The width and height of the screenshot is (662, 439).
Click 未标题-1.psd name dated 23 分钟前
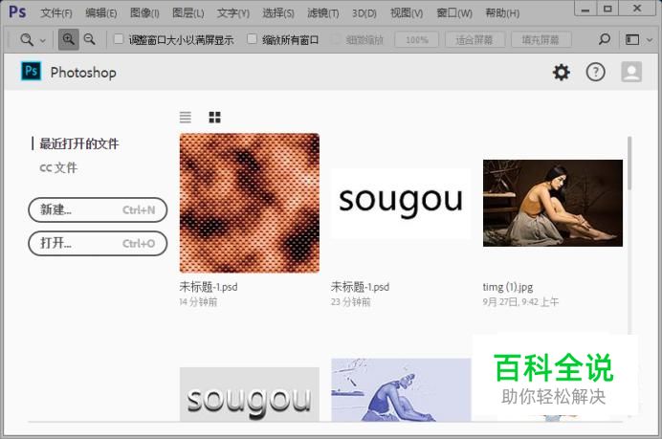[360, 287]
